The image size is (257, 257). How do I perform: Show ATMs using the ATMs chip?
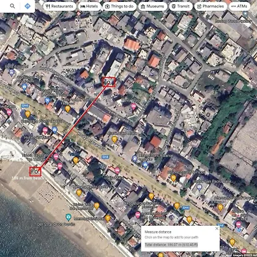239,6
